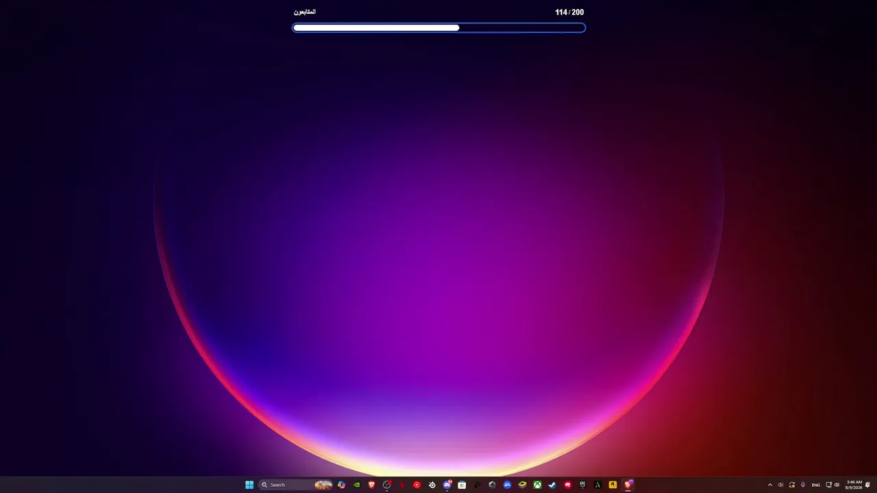Image resolution: width=877 pixels, height=493 pixels.
Task: Open YouTube Music from the taskbar
Action: click(417, 485)
